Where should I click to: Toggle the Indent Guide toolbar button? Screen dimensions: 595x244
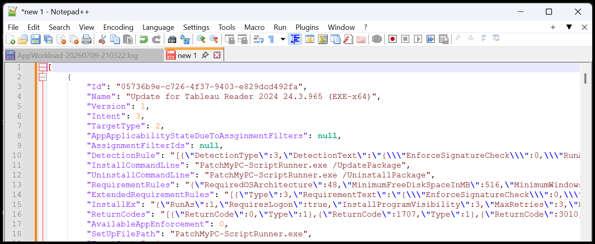[295, 39]
